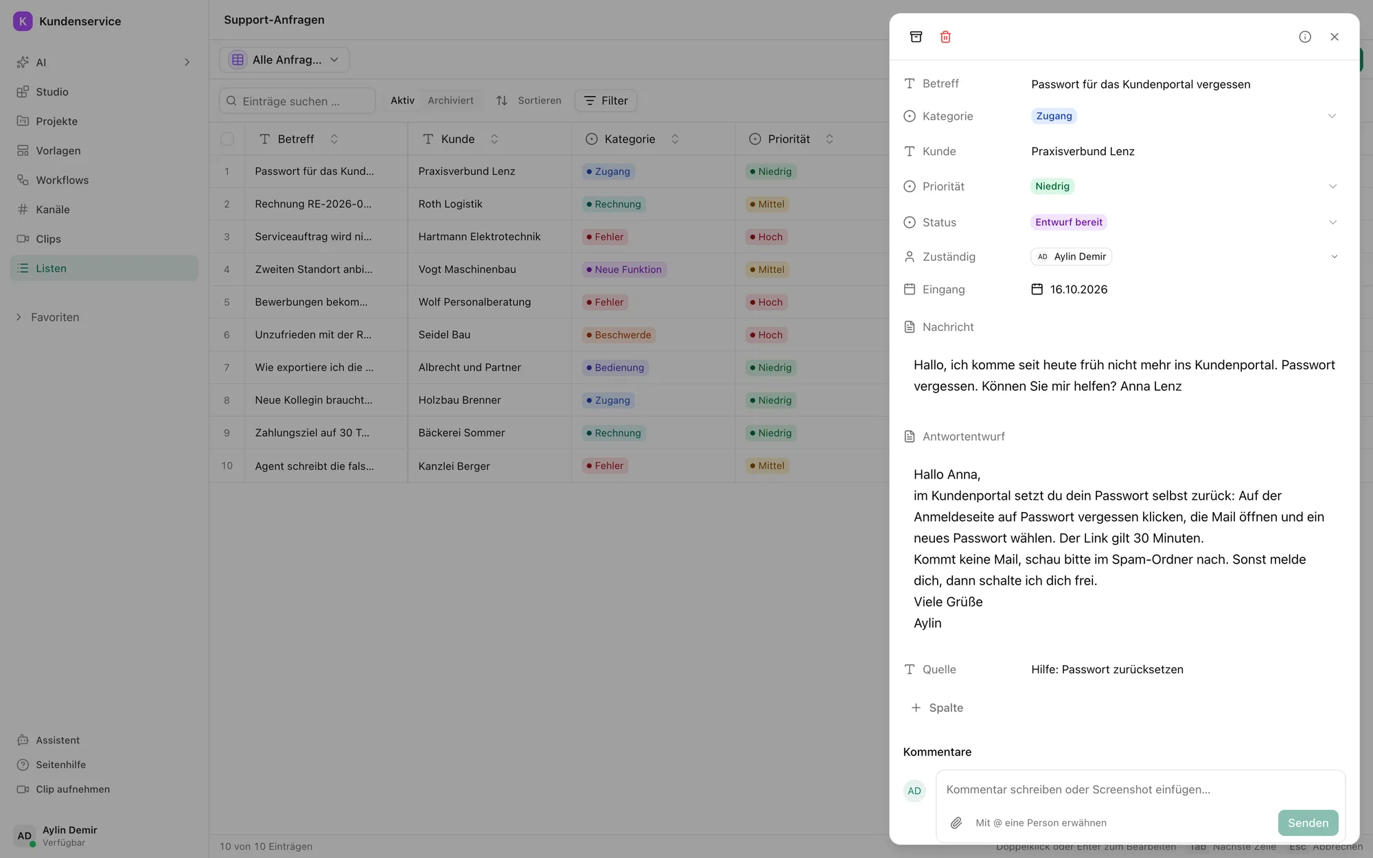Expand the Favoriten section
This screenshot has height=858, width=1373.
[x=48, y=317]
